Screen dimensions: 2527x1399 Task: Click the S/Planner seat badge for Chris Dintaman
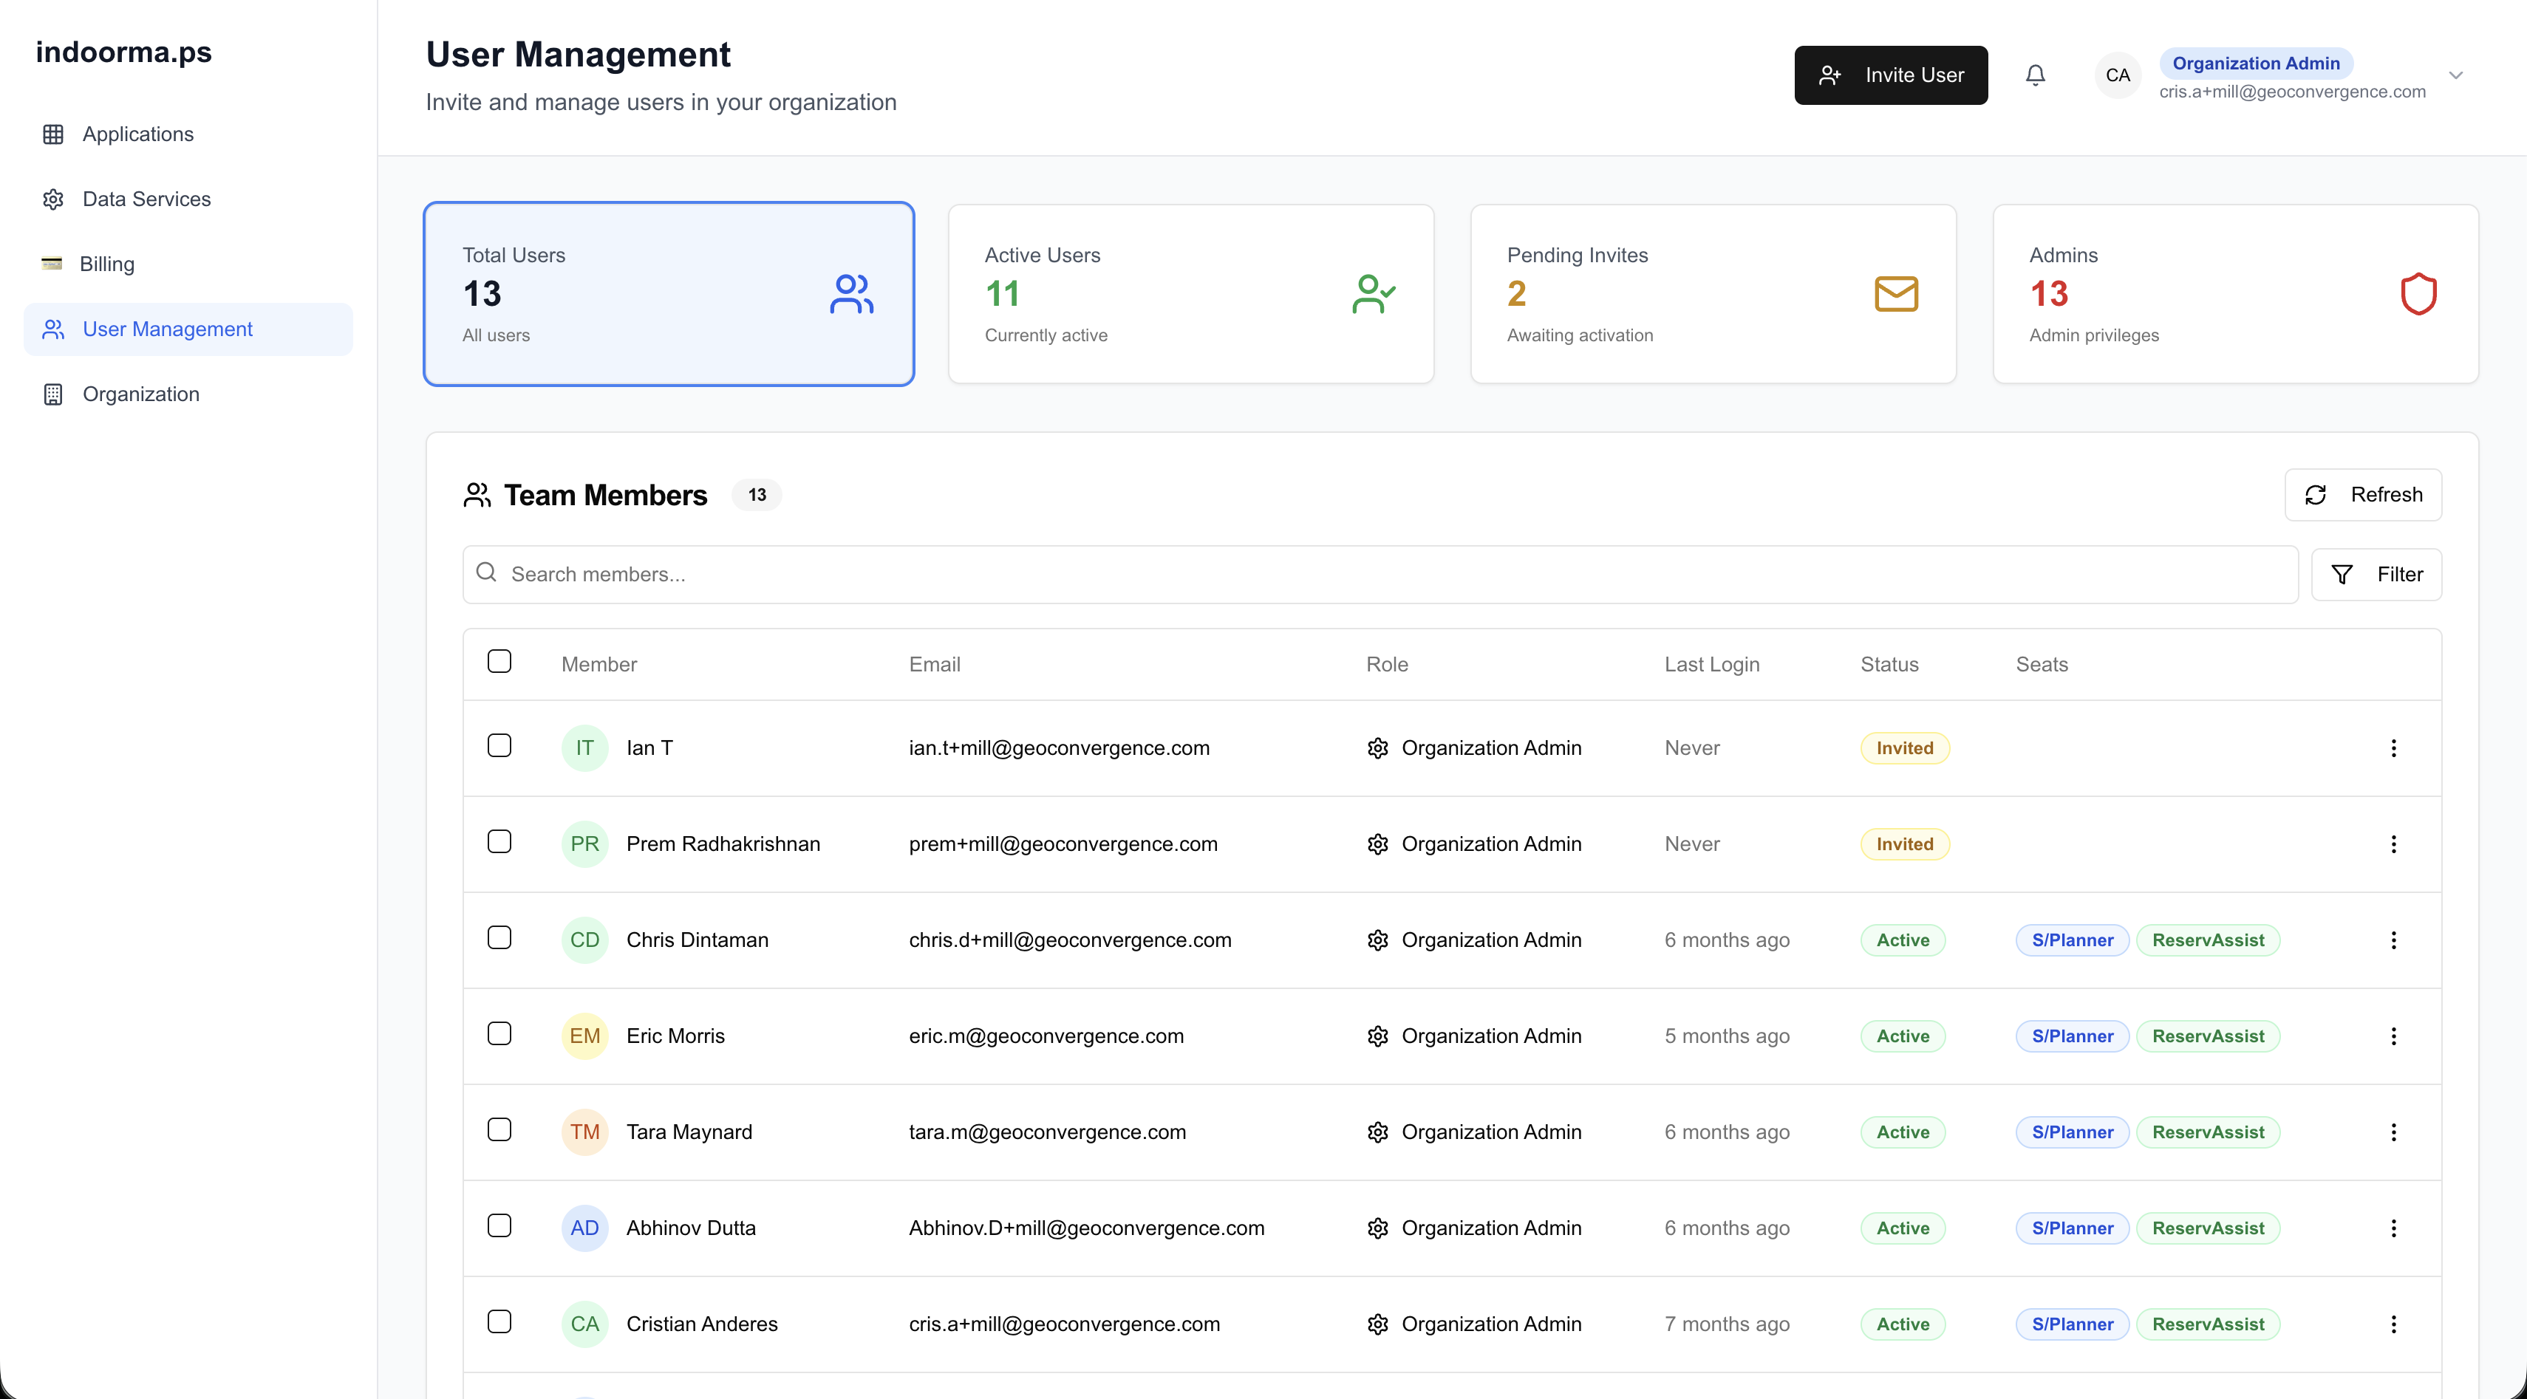click(2072, 940)
